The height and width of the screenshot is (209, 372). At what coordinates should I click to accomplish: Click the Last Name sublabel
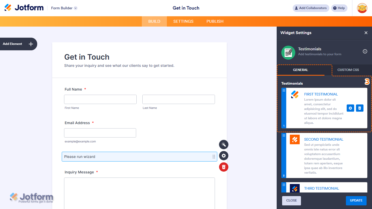pyautogui.click(x=150, y=108)
